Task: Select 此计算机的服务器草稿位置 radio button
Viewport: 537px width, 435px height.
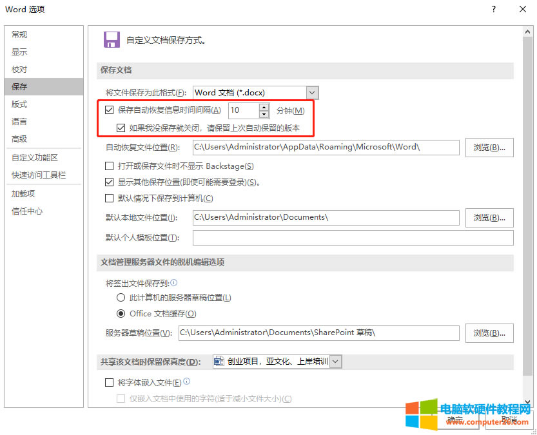Action: pyautogui.click(x=121, y=298)
